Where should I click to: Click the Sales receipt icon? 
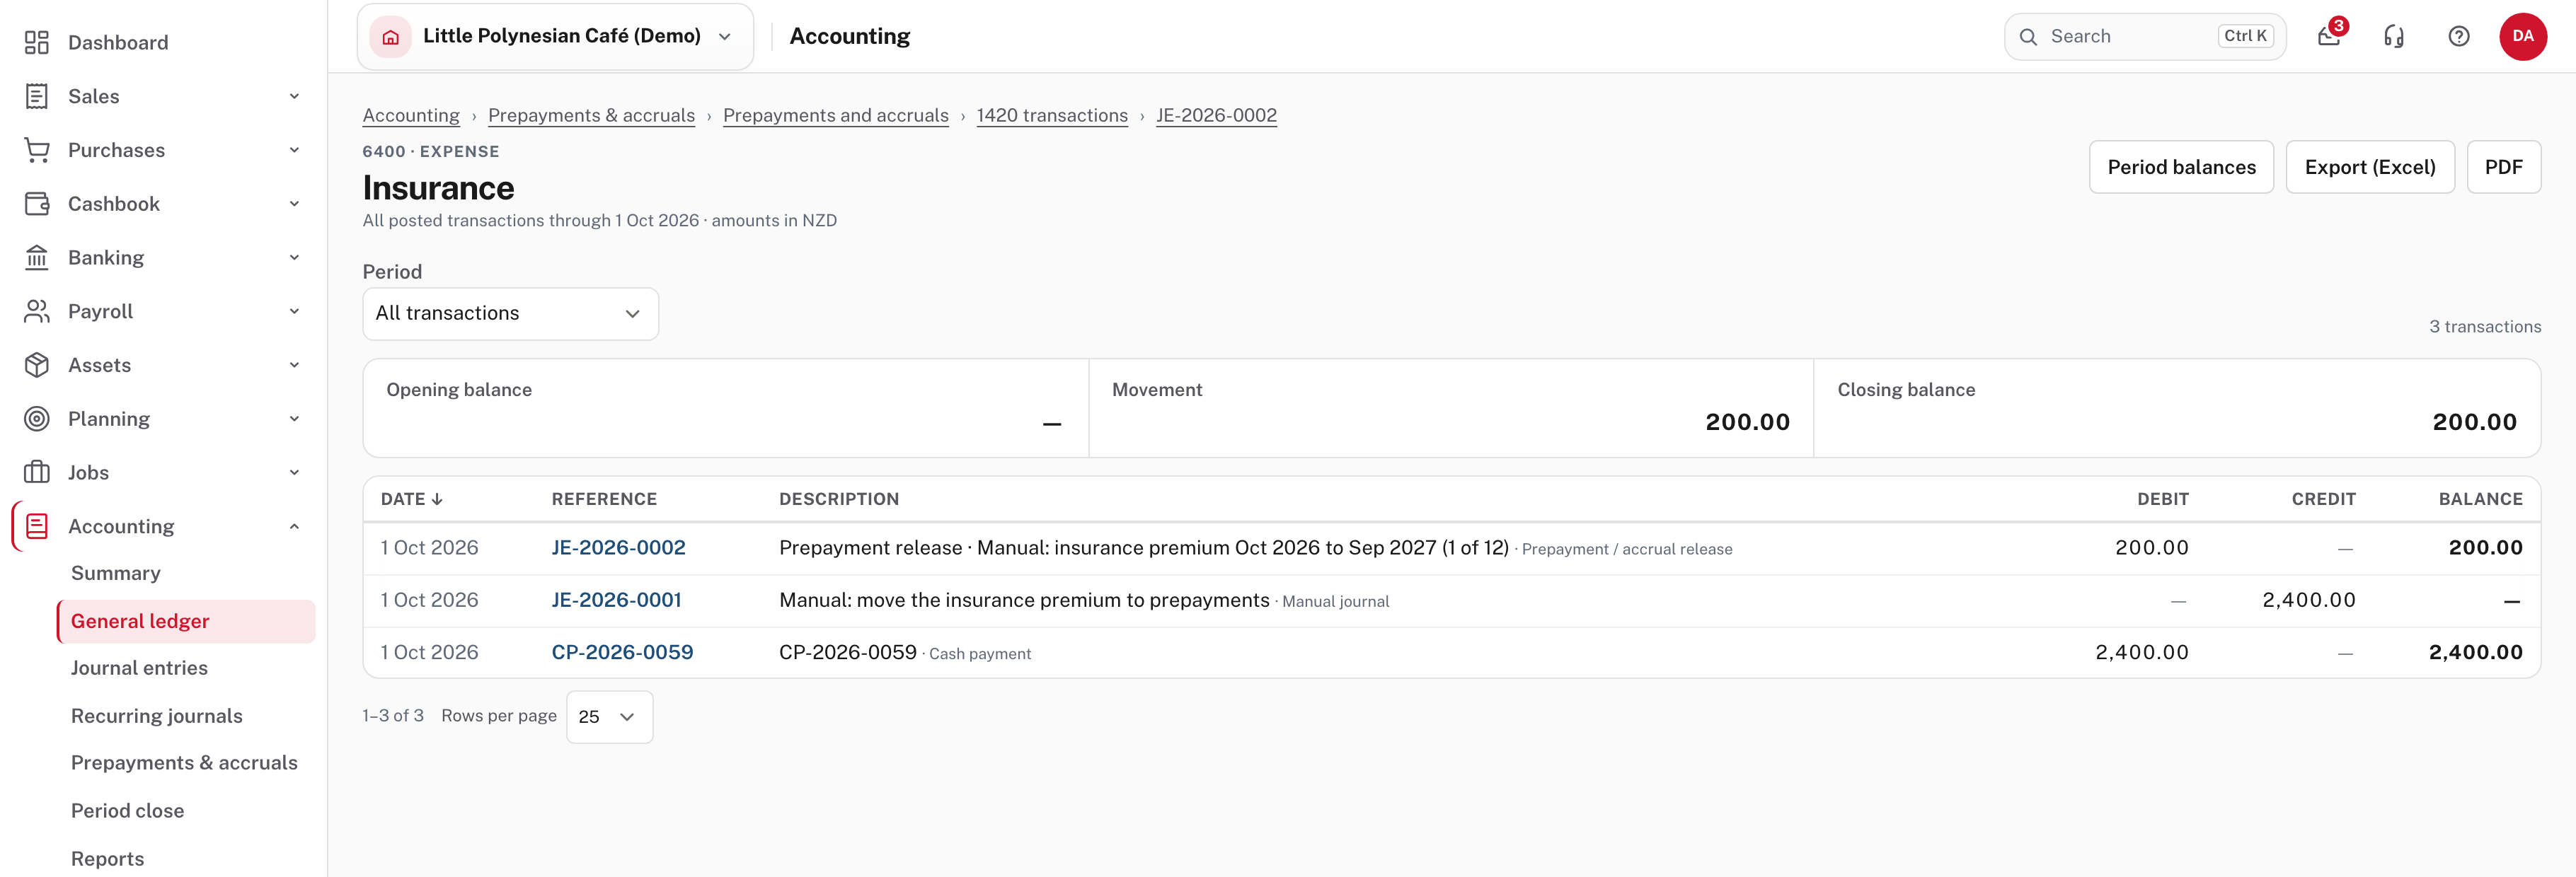37,96
